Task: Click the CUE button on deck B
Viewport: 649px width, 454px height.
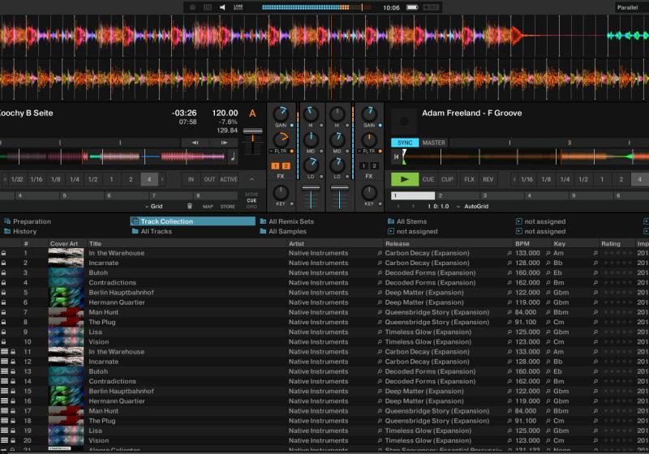Action: point(428,179)
